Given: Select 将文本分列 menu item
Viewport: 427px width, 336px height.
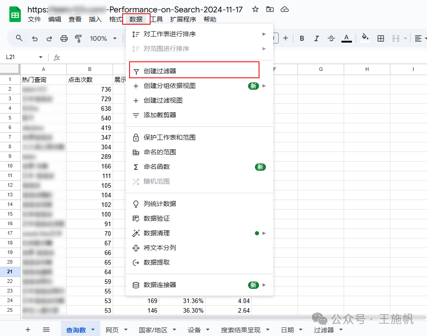Looking at the screenshot, I should point(200,248).
